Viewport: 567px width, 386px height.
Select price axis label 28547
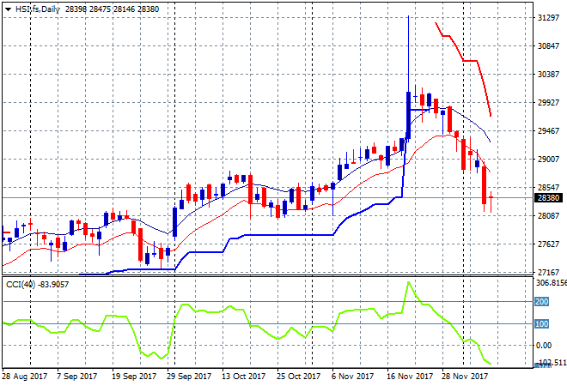[x=549, y=187]
